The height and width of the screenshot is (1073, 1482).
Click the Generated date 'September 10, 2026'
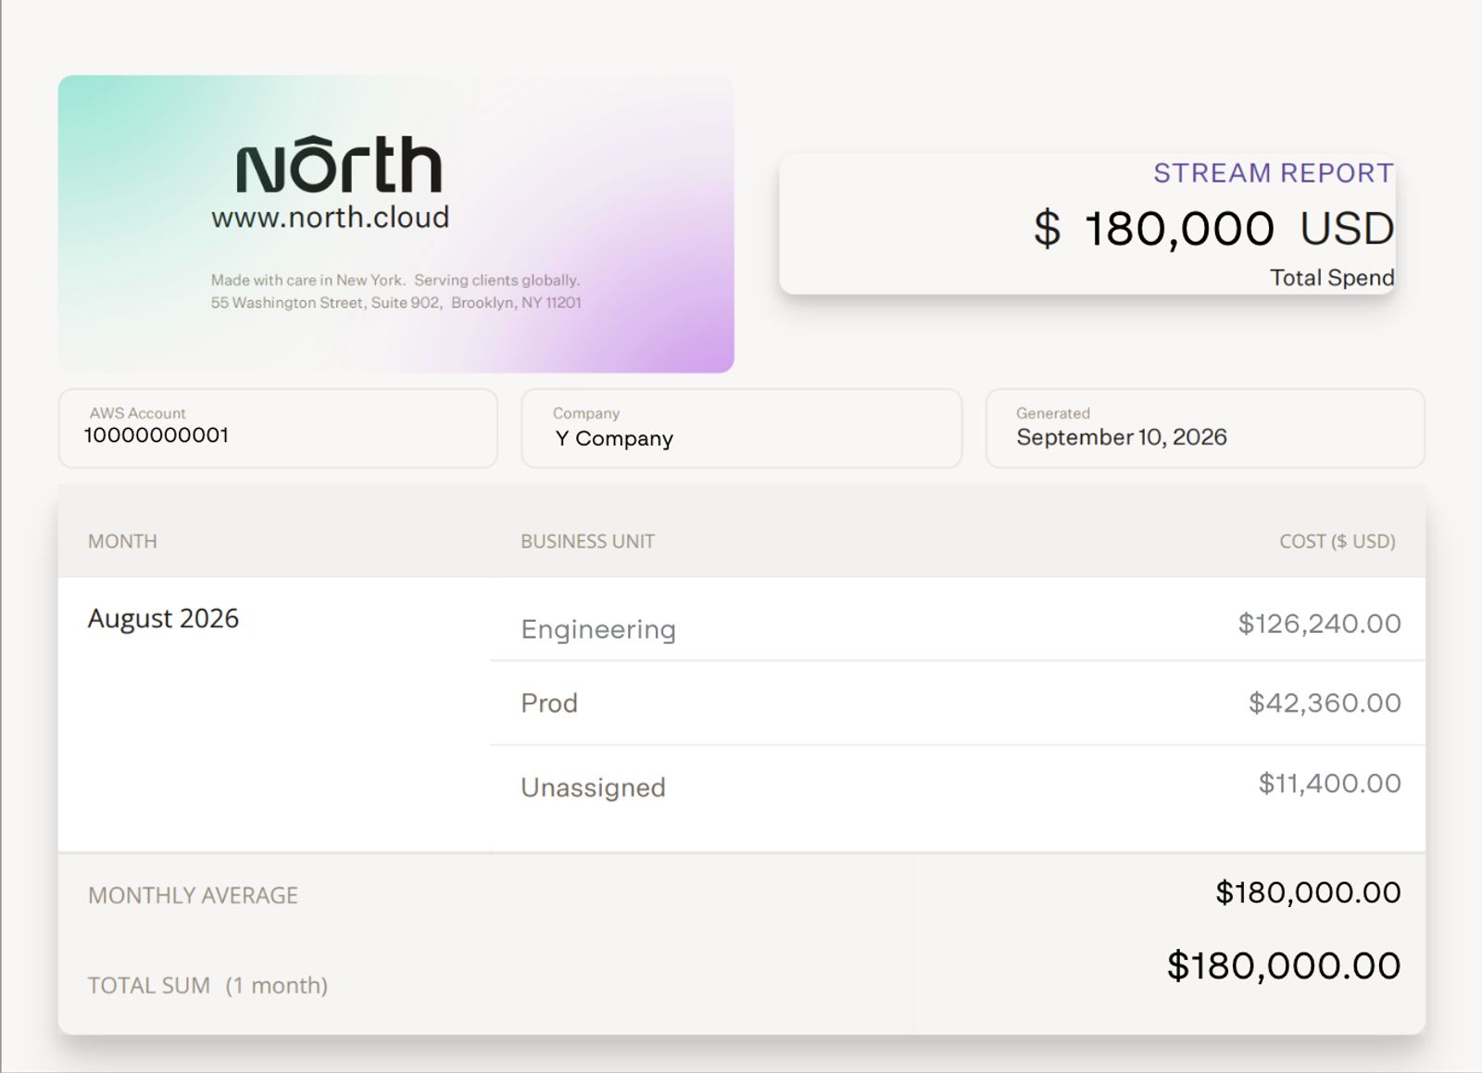tap(1205, 428)
